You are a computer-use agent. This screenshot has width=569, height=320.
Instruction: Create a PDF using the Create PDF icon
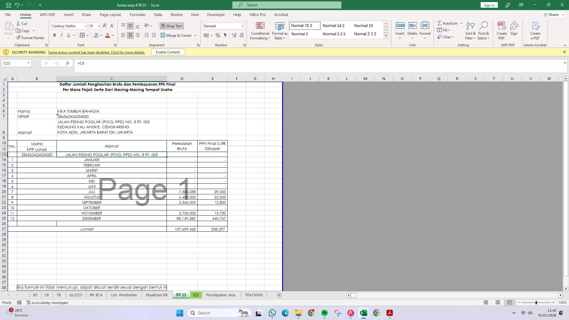pyautogui.click(x=501, y=30)
